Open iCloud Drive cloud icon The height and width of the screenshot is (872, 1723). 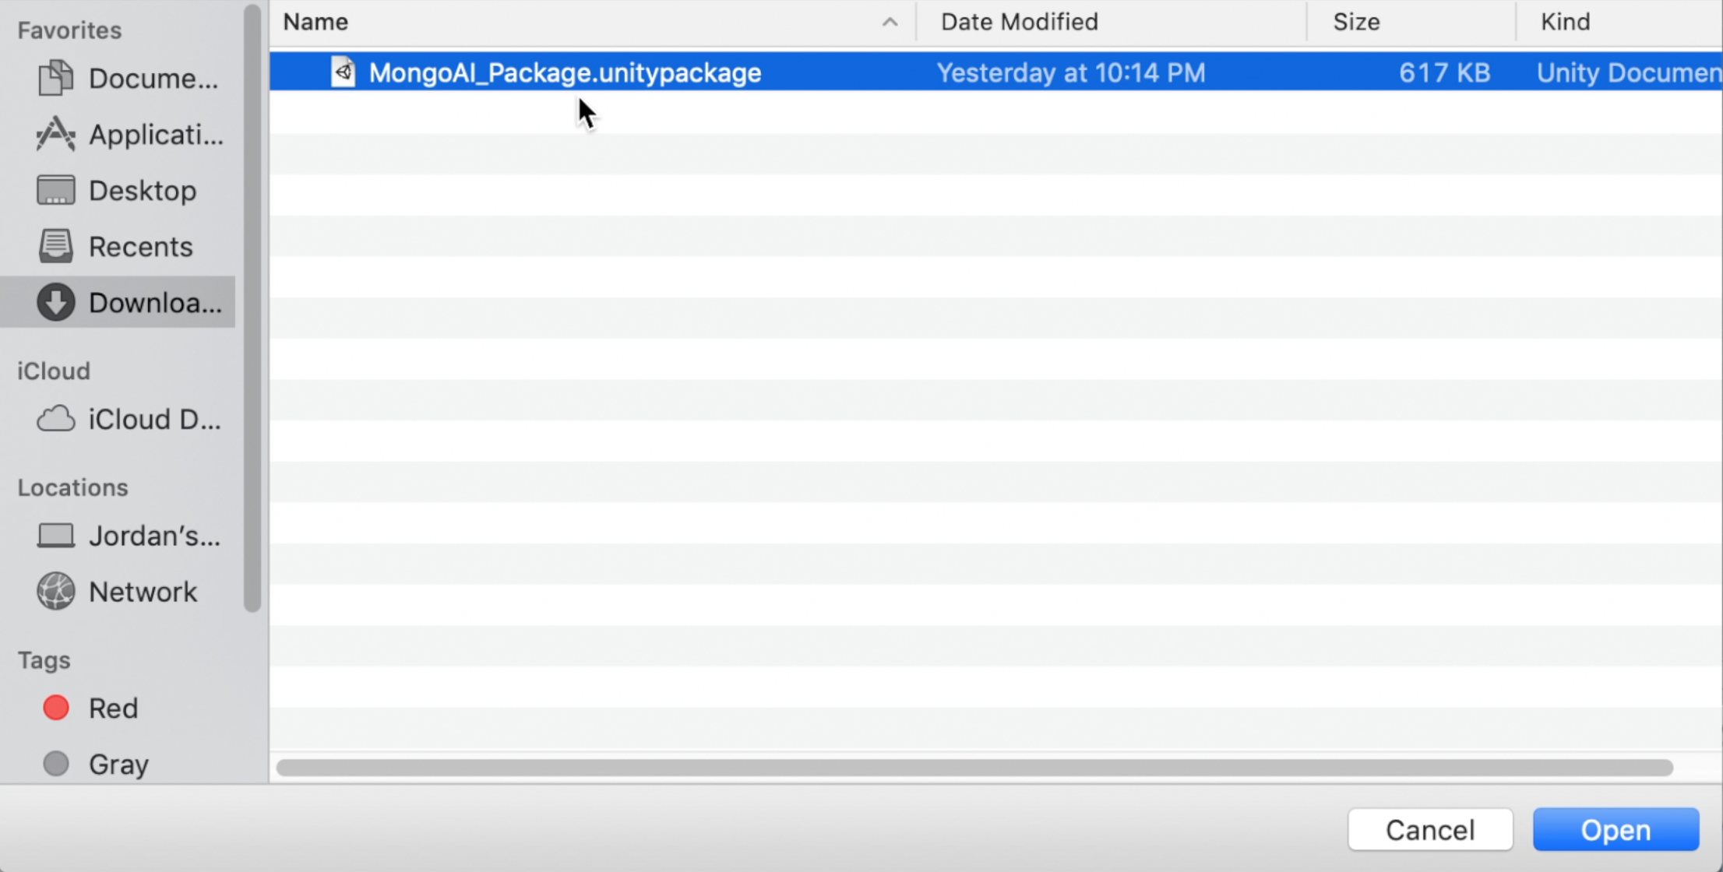55,419
